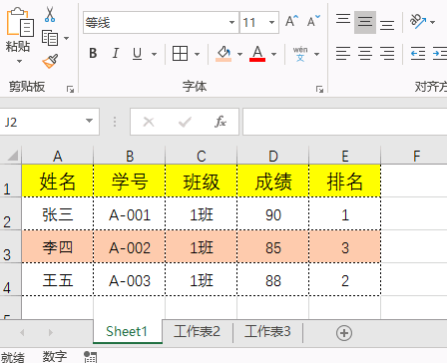Click the Paste clipboard icon
447x363 pixels.
tap(20, 22)
